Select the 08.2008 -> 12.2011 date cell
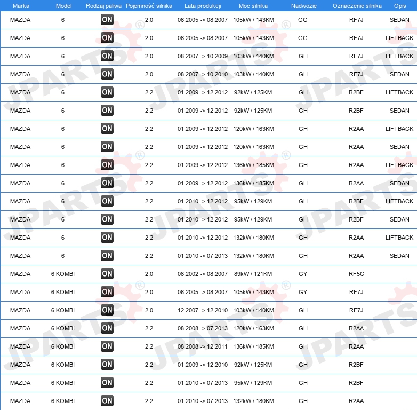The height and width of the screenshot is (410, 417). [x=203, y=346]
